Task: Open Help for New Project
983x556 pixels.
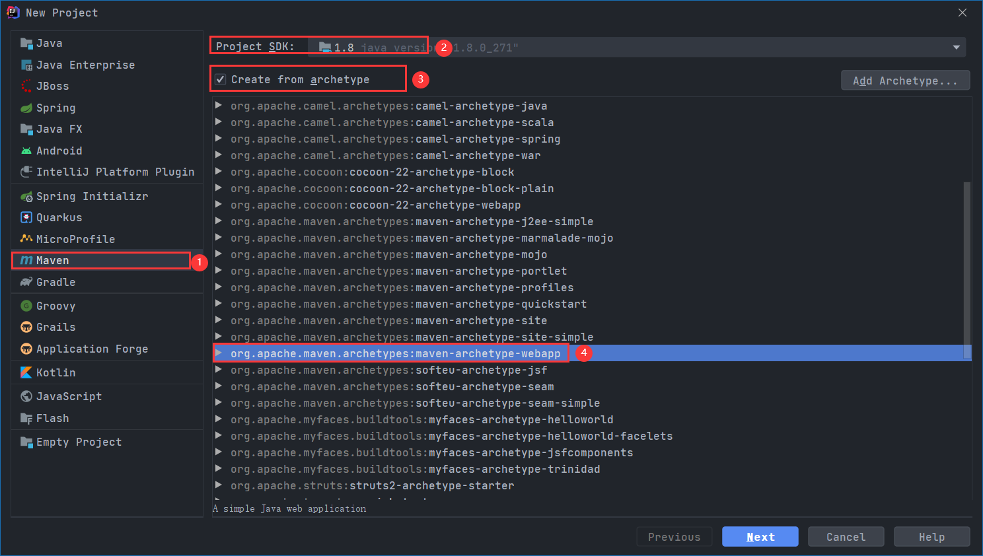Action: [932, 537]
